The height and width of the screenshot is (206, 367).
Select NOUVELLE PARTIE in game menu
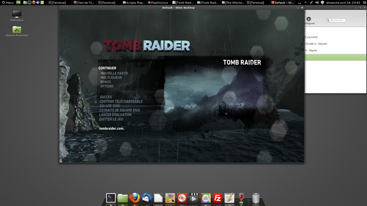tap(114, 73)
